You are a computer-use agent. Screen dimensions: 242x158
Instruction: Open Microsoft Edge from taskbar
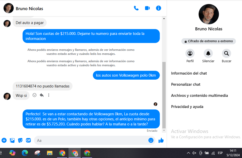tap(25, 153)
